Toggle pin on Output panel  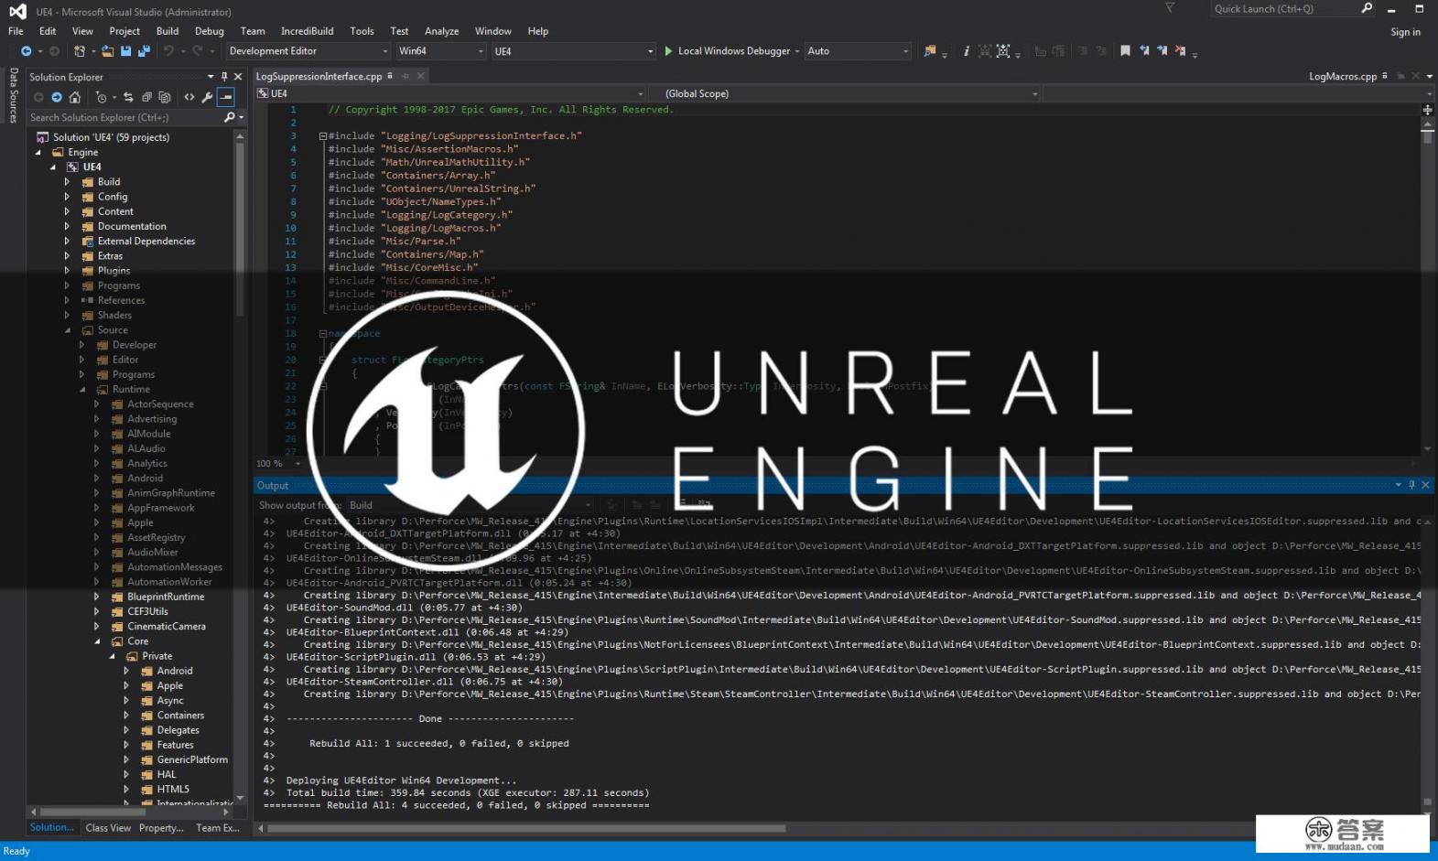pyautogui.click(x=1411, y=485)
